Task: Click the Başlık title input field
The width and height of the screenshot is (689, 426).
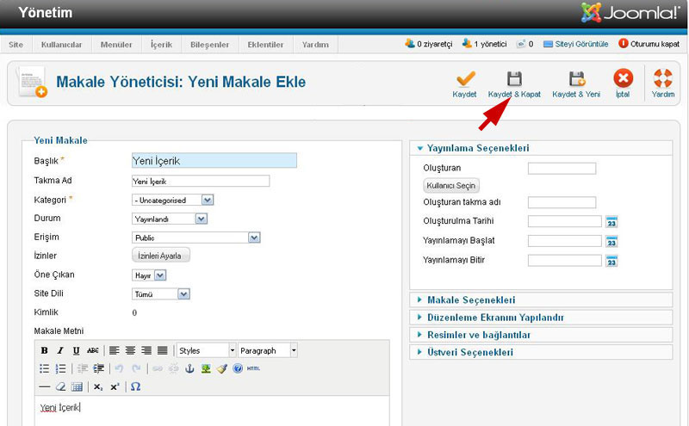Action: [x=214, y=160]
